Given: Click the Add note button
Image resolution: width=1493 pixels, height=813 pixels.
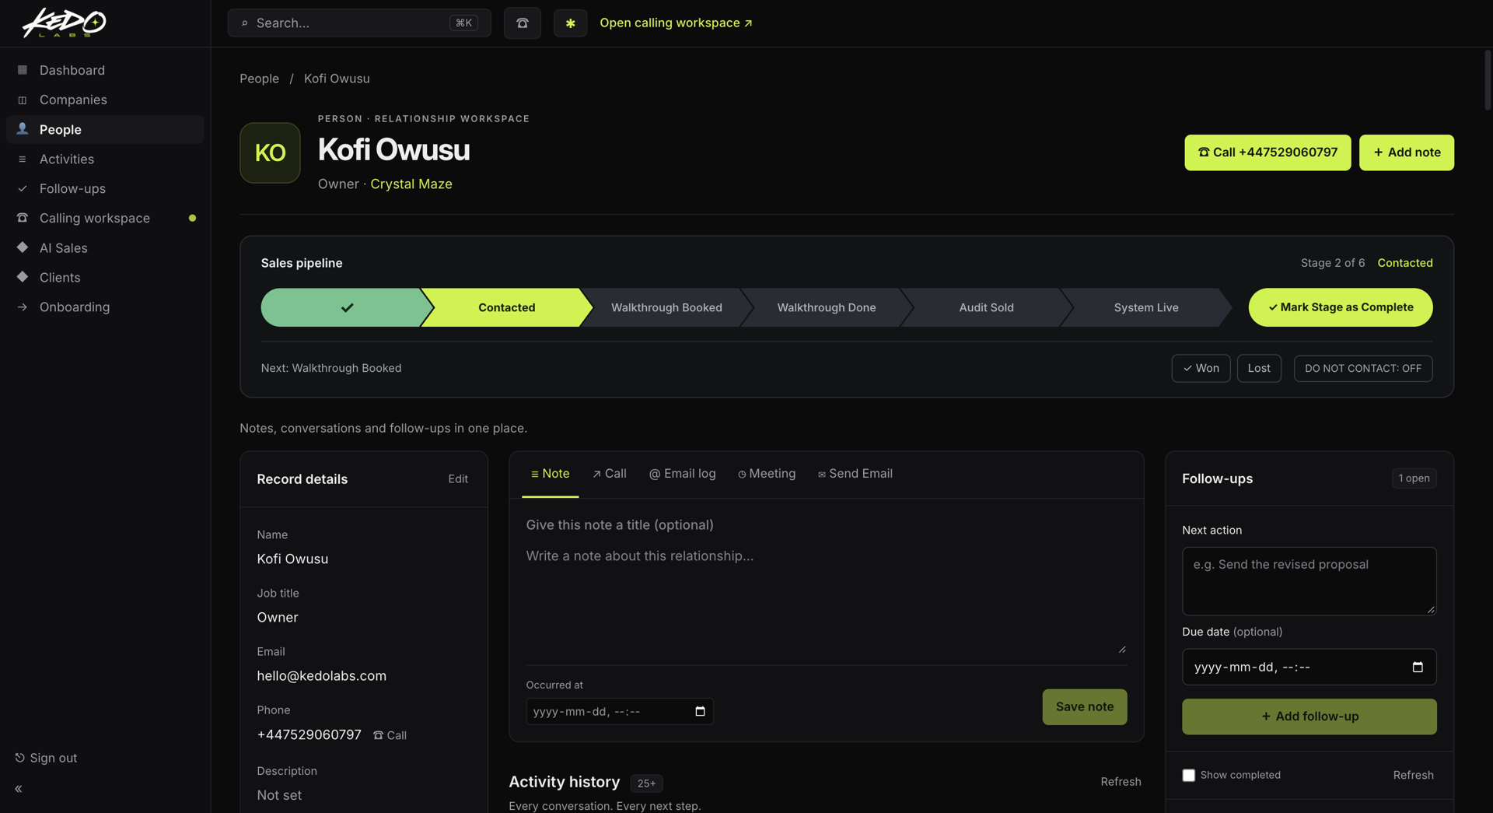Looking at the screenshot, I should [1406, 152].
